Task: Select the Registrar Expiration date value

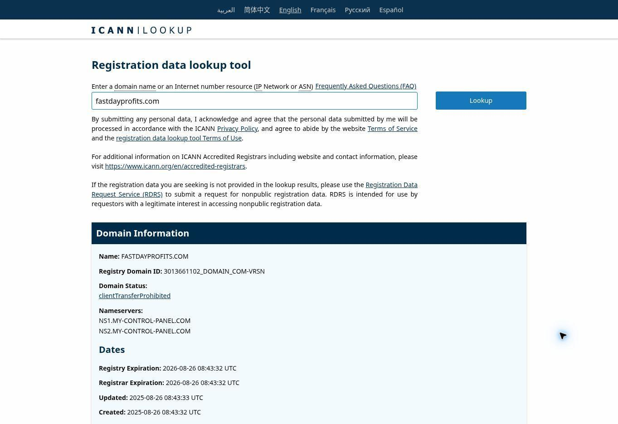Action: coord(203,383)
